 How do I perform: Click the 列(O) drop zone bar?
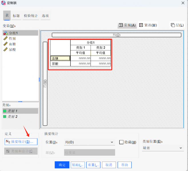[116, 35]
